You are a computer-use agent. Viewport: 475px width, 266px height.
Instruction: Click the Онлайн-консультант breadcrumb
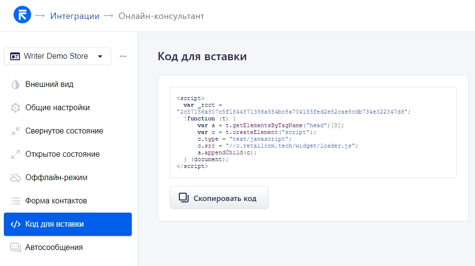pyautogui.click(x=161, y=16)
